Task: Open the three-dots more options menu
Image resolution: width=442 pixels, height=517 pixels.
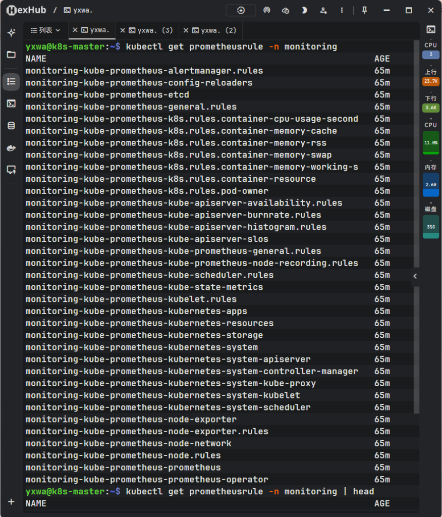Action: click(342, 10)
